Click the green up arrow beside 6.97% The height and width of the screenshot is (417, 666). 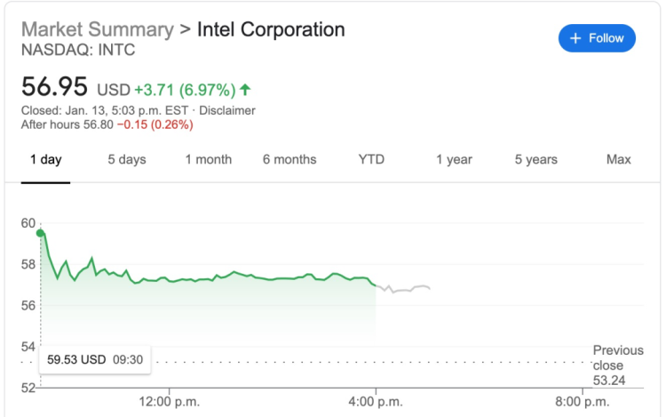[x=245, y=90]
